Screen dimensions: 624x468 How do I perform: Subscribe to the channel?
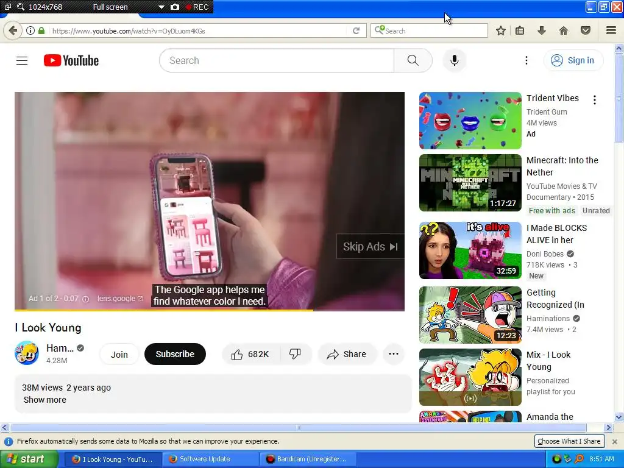pyautogui.click(x=175, y=354)
